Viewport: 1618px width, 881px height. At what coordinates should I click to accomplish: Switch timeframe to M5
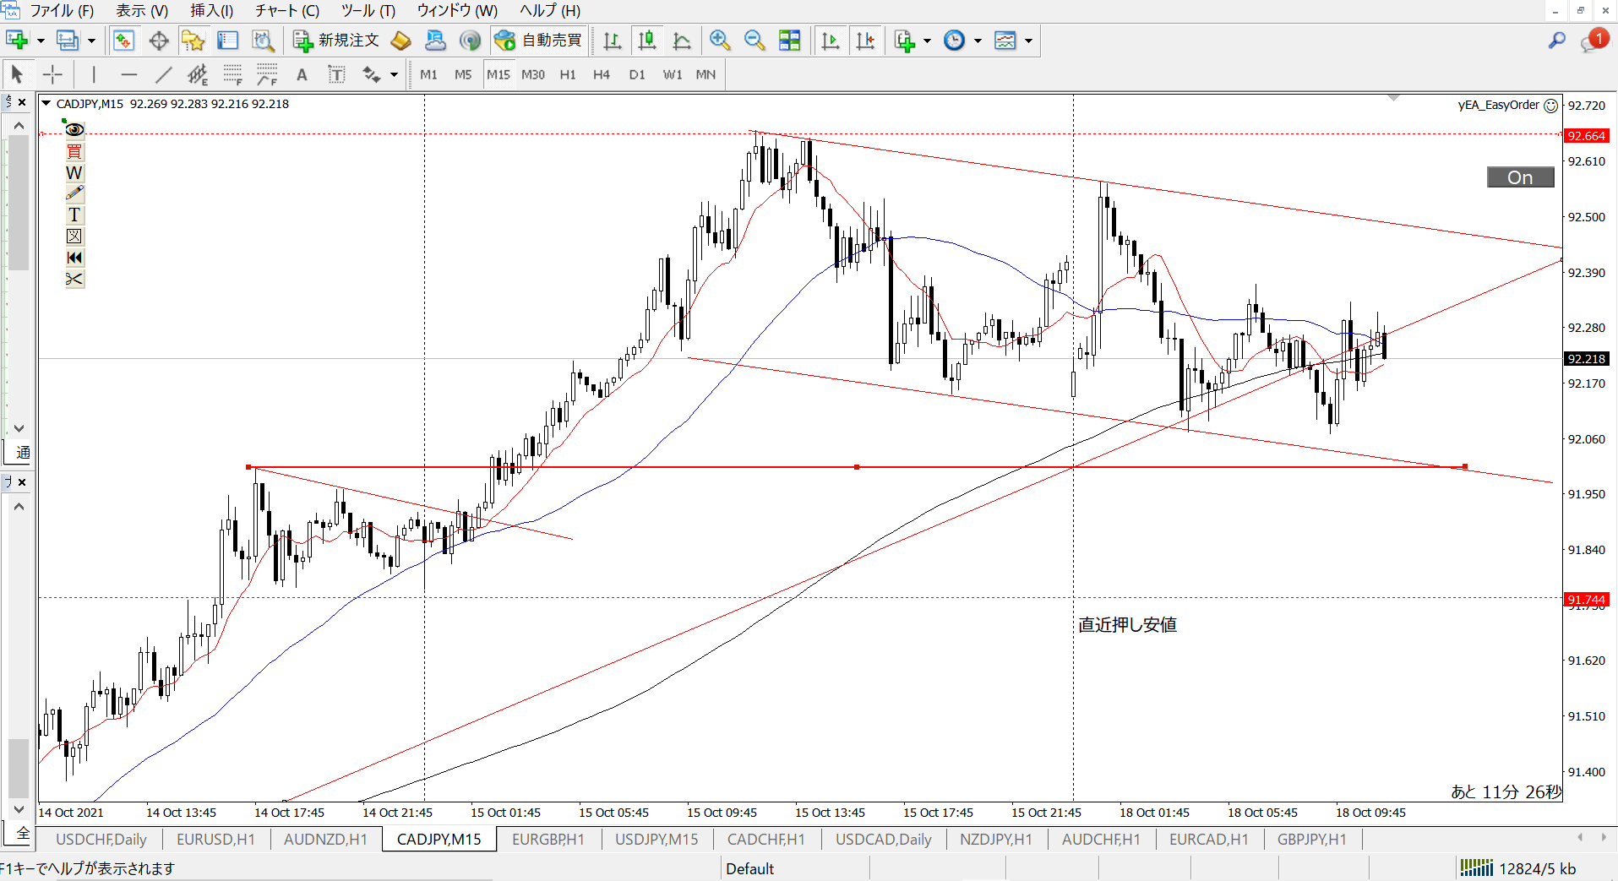(463, 74)
